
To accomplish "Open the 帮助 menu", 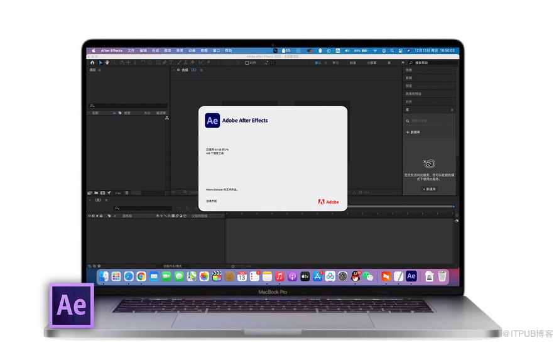I will click(x=229, y=51).
